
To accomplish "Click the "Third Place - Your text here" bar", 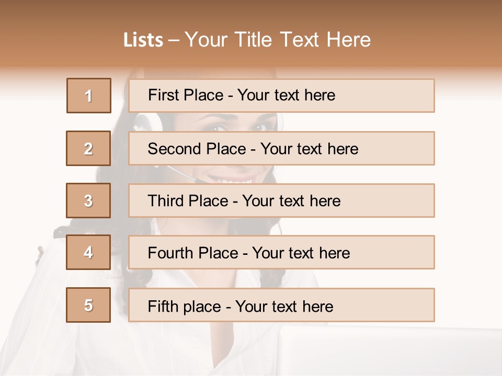I will [281, 201].
